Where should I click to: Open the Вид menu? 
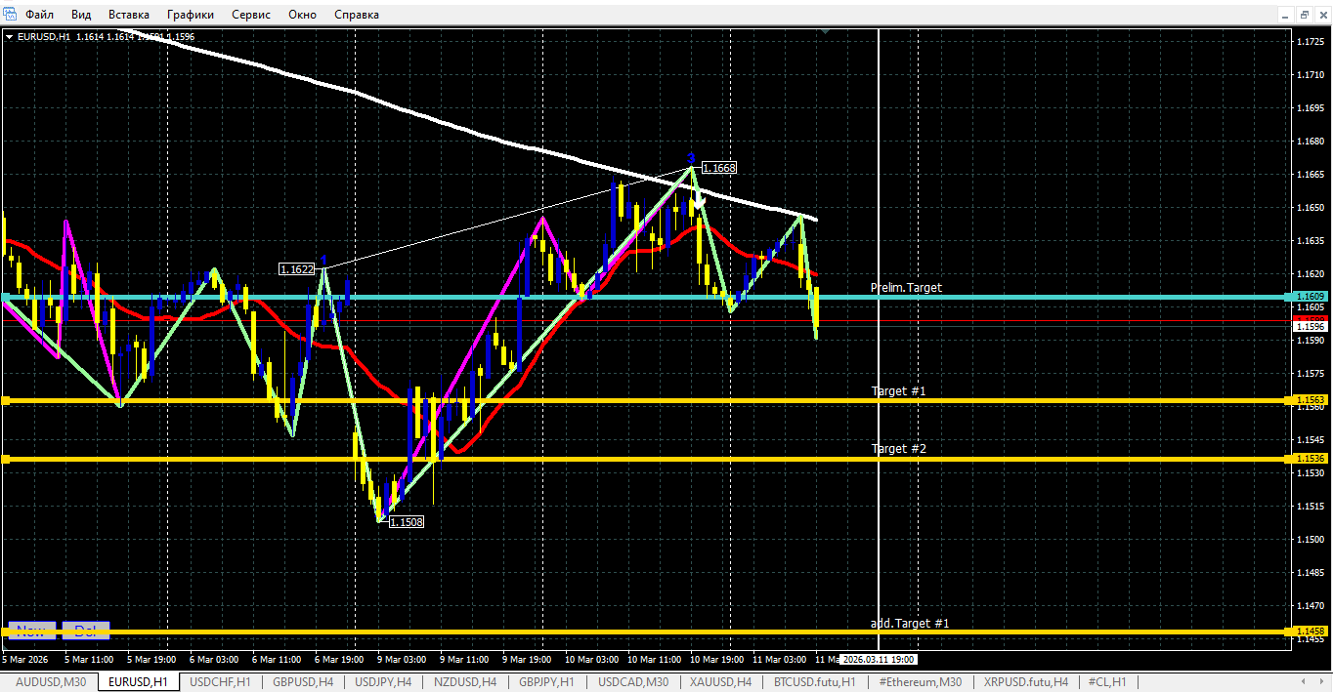(x=82, y=15)
